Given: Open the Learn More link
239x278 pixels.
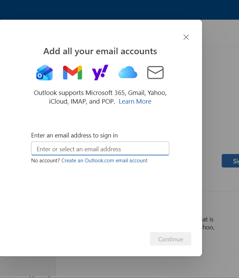Looking at the screenshot, I should point(135,102).
